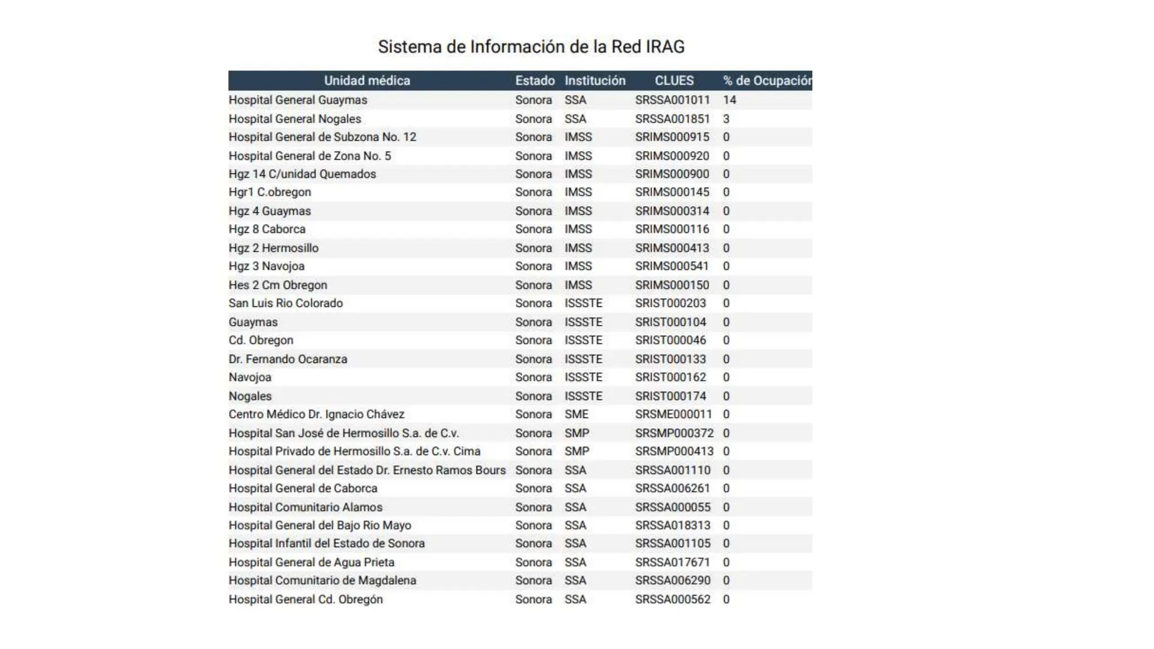Screen dimensions: 1154x649
Task: Click the CLUES column header
Action: pos(674,81)
